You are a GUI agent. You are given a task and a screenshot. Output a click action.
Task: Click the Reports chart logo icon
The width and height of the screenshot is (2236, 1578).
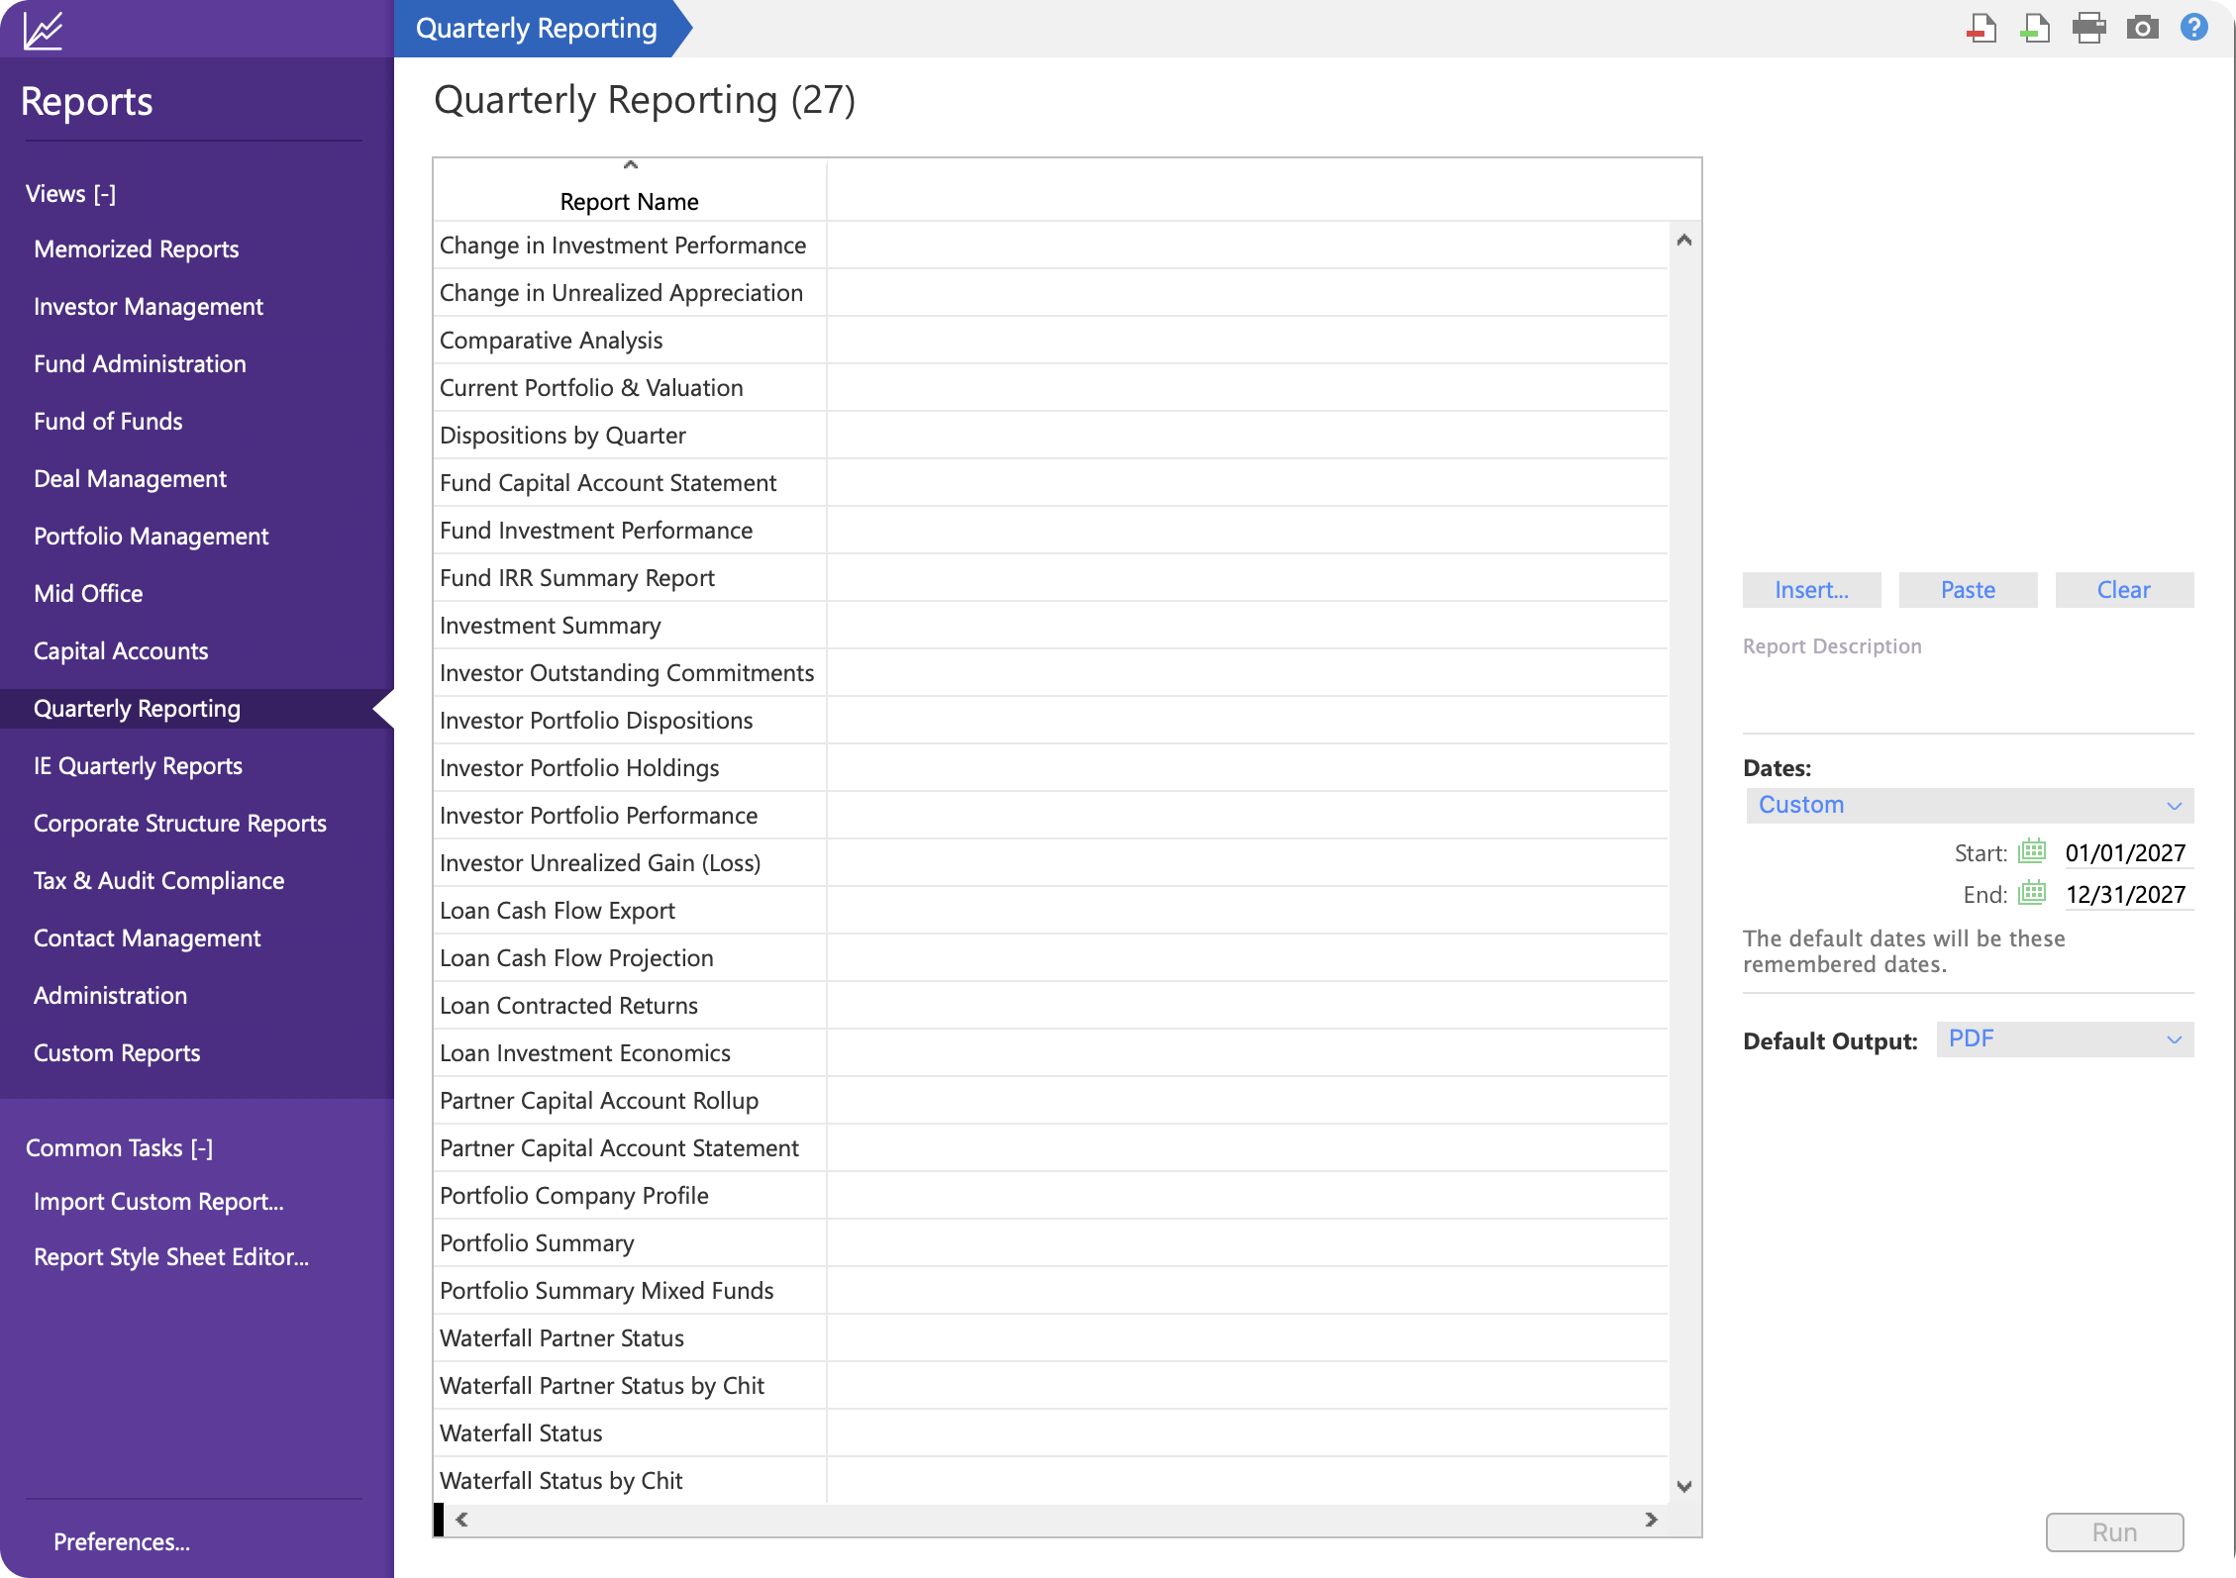(x=44, y=30)
